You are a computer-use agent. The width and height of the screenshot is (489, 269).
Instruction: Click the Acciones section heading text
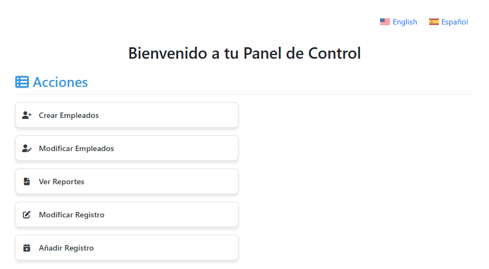[60, 82]
